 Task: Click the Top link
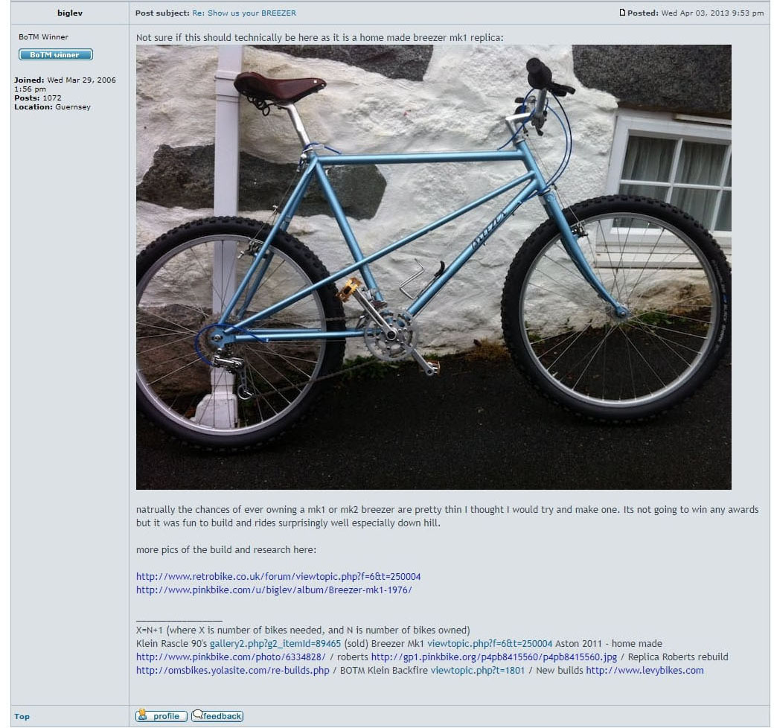pyautogui.click(x=22, y=716)
